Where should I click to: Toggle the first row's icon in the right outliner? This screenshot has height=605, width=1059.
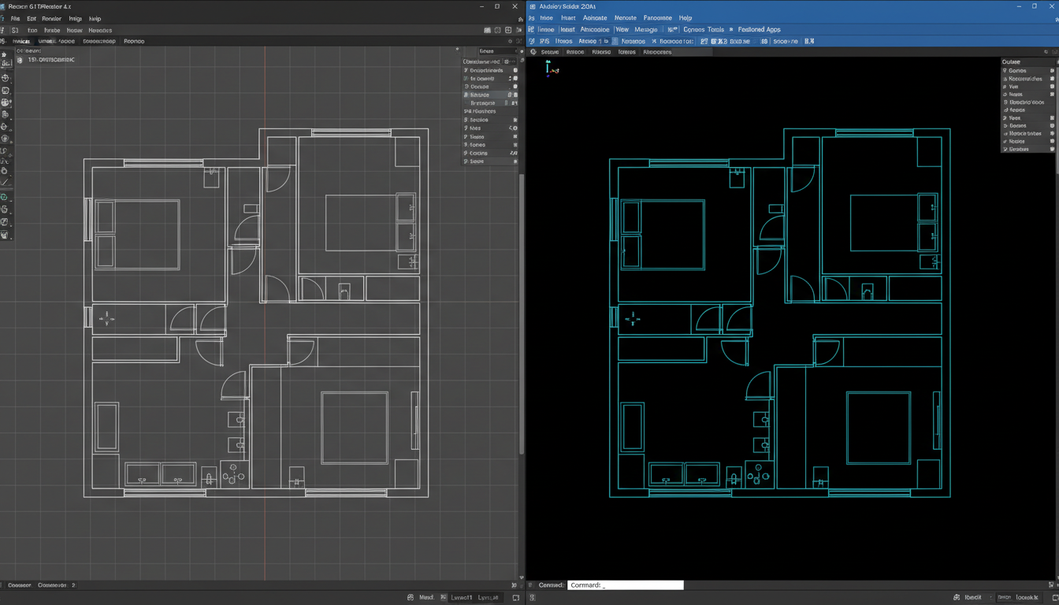pyautogui.click(x=1052, y=71)
